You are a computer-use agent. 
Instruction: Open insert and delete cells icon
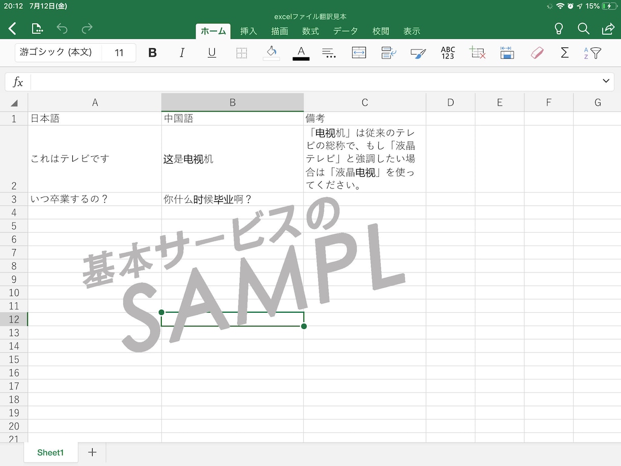coord(477,53)
